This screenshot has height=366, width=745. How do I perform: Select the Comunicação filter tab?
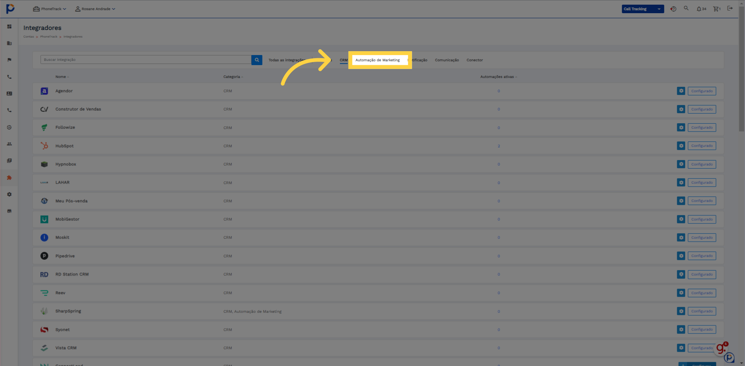tap(447, 60)
